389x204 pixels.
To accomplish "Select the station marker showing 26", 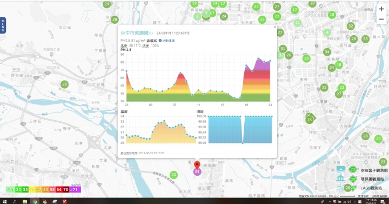I will click(289, 55).
